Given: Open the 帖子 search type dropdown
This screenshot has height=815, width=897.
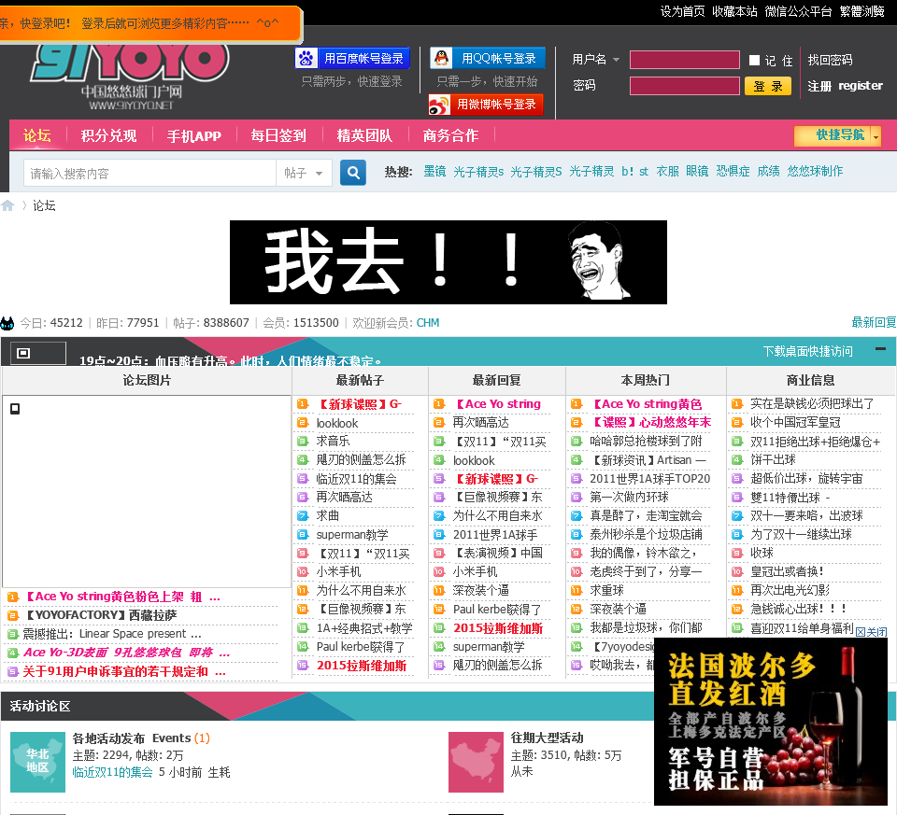Looking at the screenshot, I should 304,173.
